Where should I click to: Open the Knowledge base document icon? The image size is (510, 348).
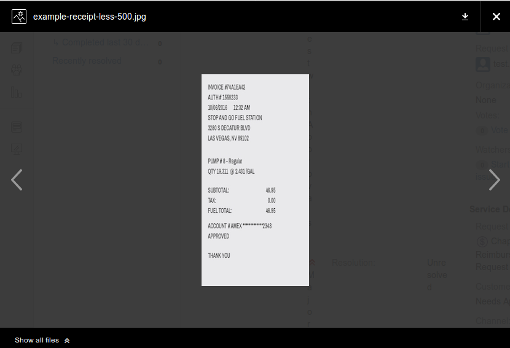17,127
